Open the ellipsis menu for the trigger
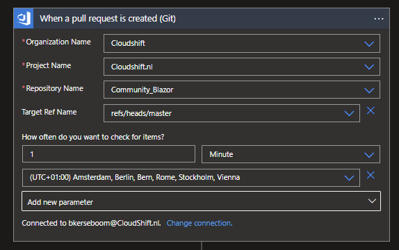 pos(379,19)
